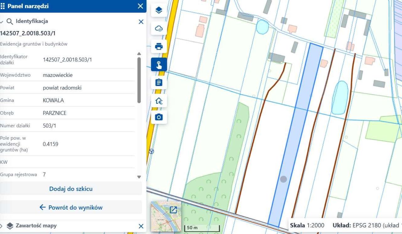Open the property price tool

[x=159, y=101]
